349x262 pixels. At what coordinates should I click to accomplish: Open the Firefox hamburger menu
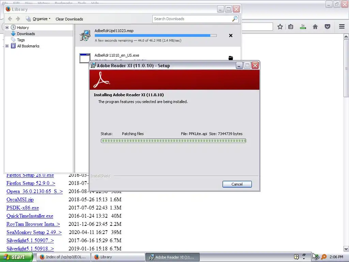[342, 27]
